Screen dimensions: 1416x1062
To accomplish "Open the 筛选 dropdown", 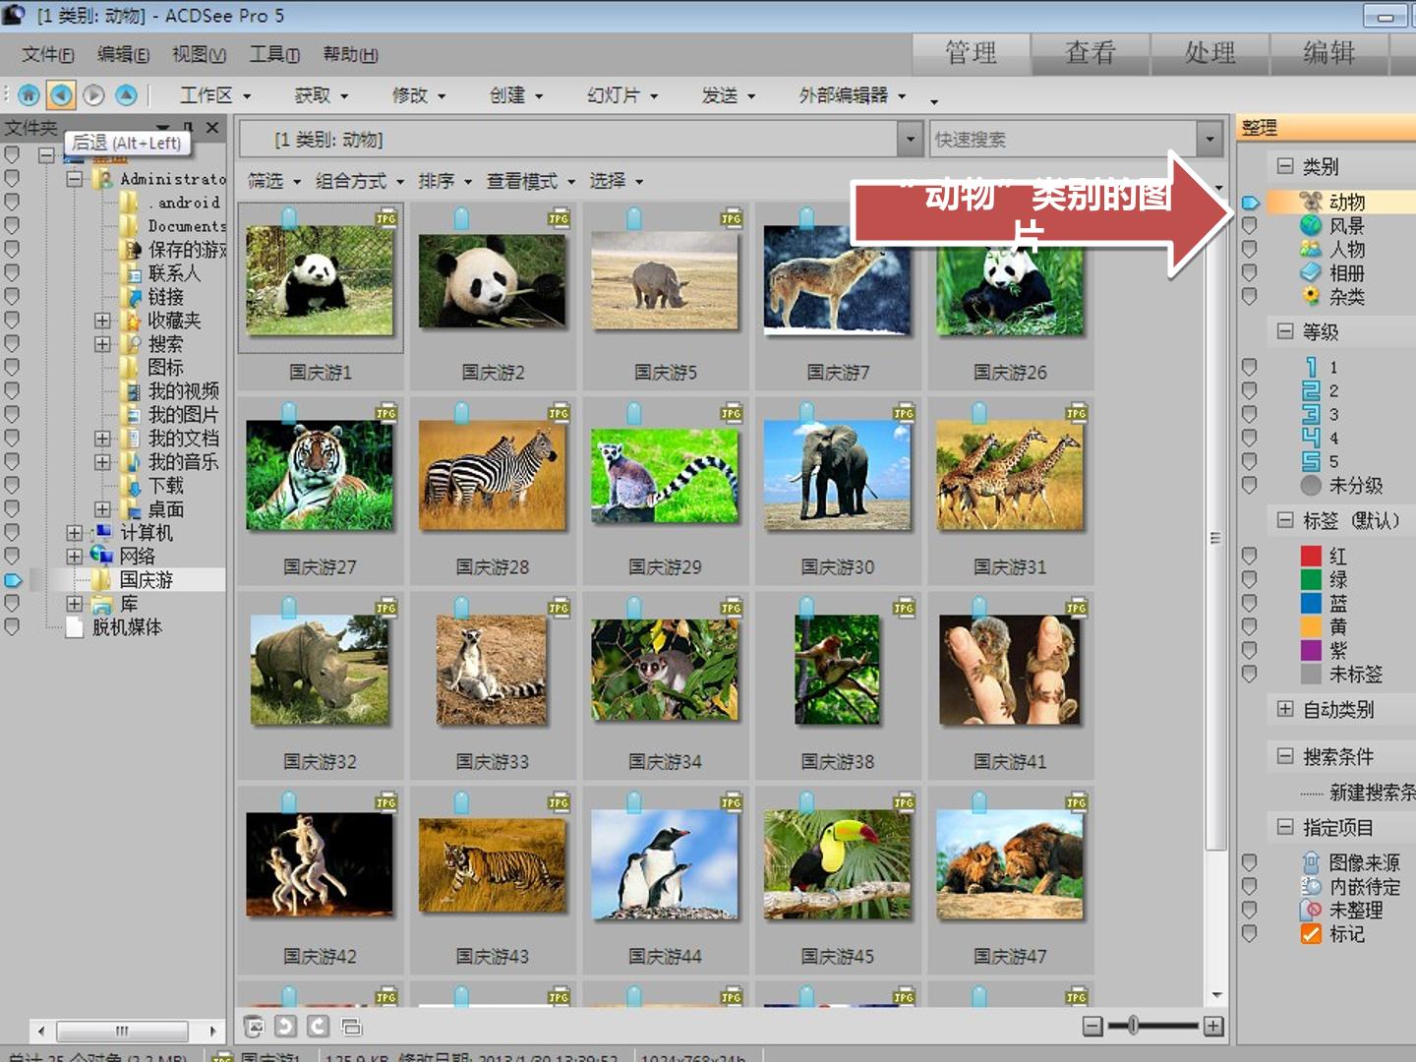I will 274,181.
